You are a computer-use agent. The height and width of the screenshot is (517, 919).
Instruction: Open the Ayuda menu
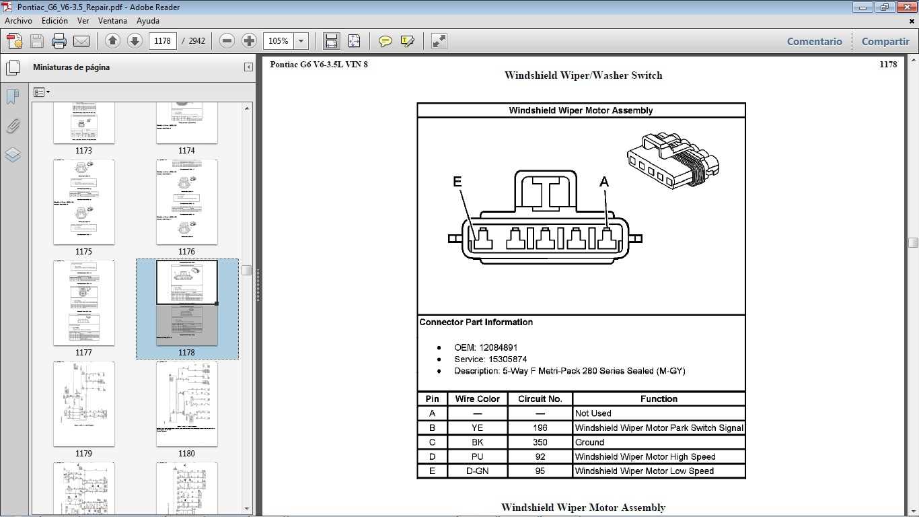(148, 21)
